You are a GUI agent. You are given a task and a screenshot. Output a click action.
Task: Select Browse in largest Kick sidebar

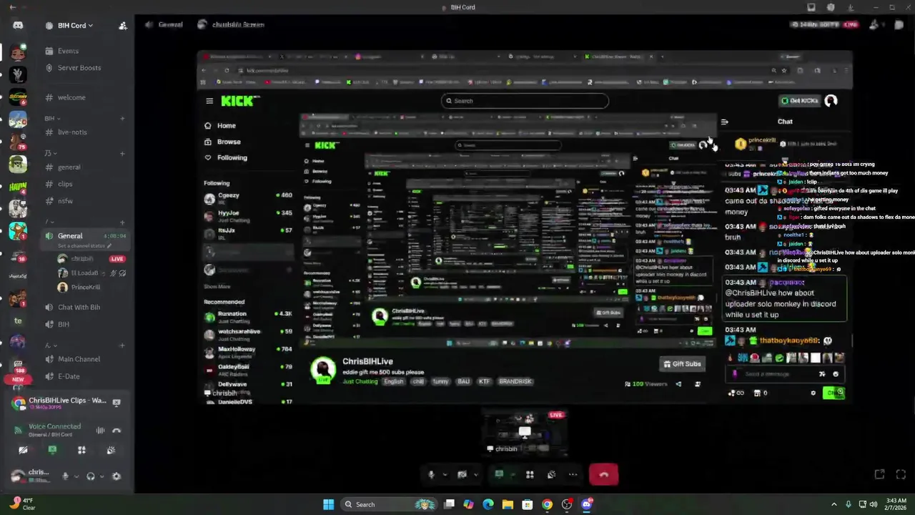click(x=229, y=142)
